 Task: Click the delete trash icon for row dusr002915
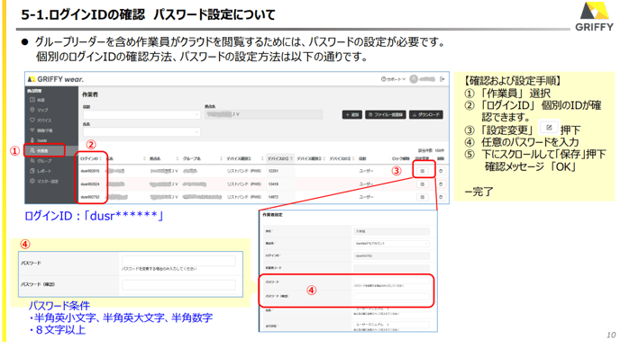pyautogui.click(x=441, y=171)
